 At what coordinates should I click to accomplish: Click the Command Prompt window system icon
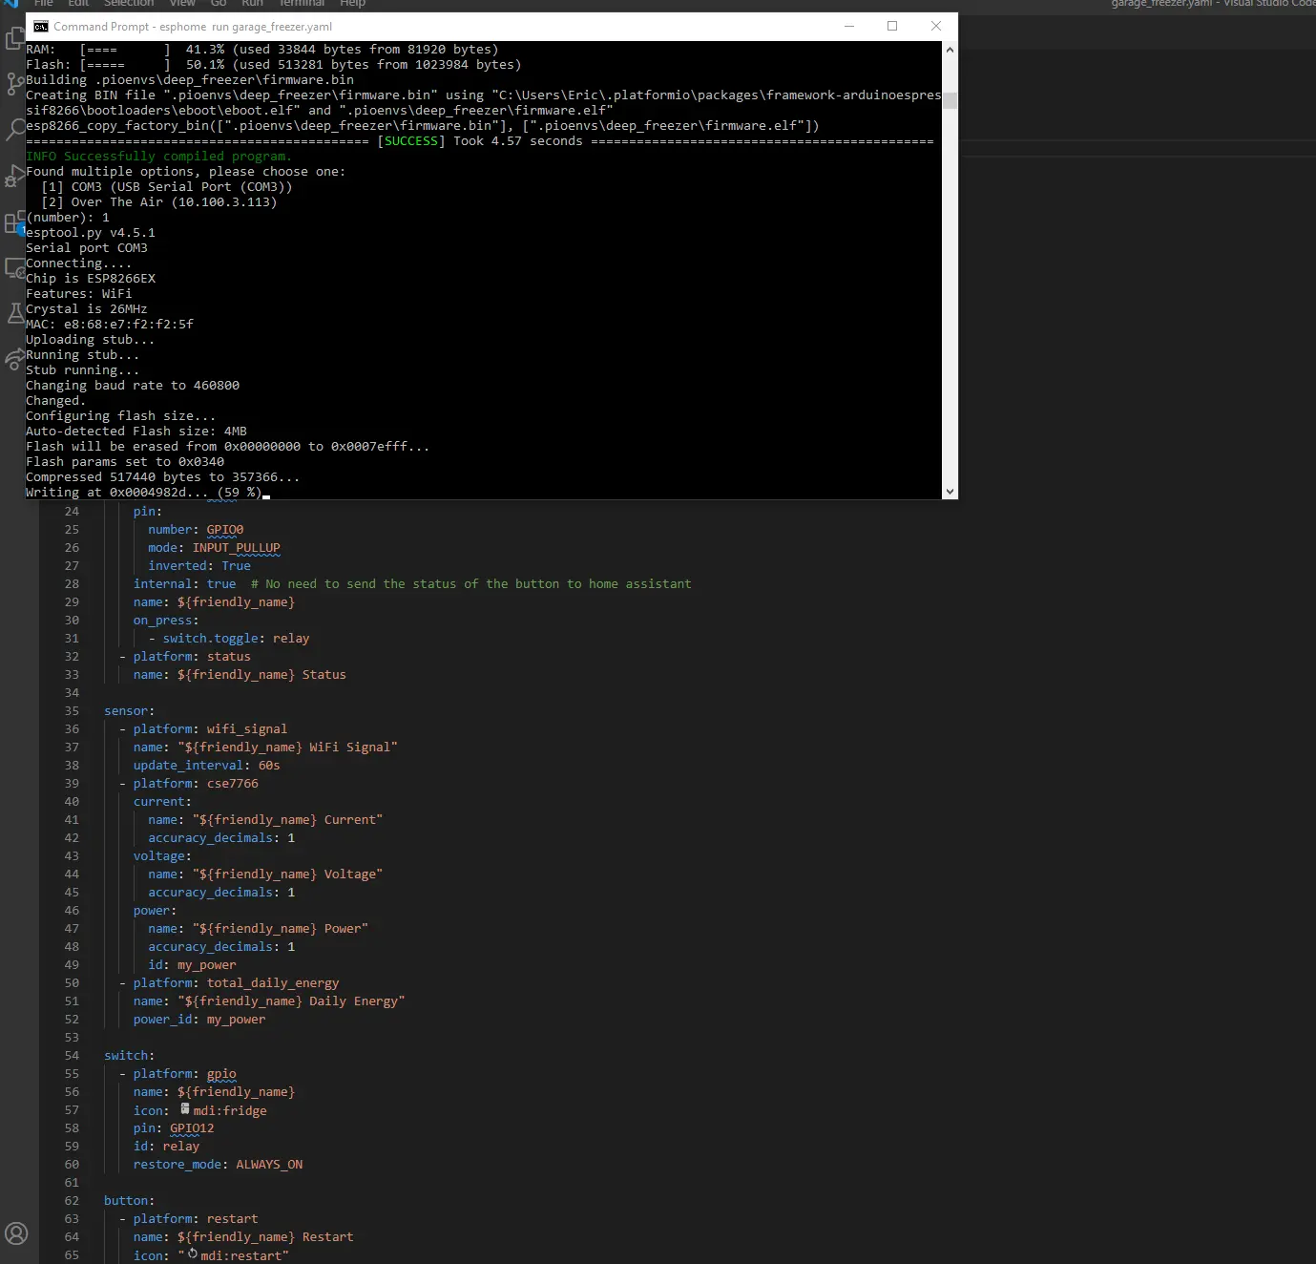[x=41, y=27]
